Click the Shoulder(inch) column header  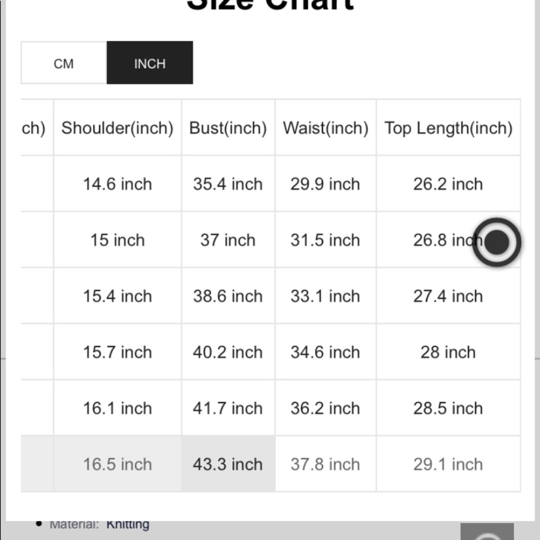[117, 128]
